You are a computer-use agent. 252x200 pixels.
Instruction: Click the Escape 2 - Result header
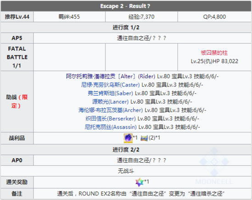tap(126, 6)
